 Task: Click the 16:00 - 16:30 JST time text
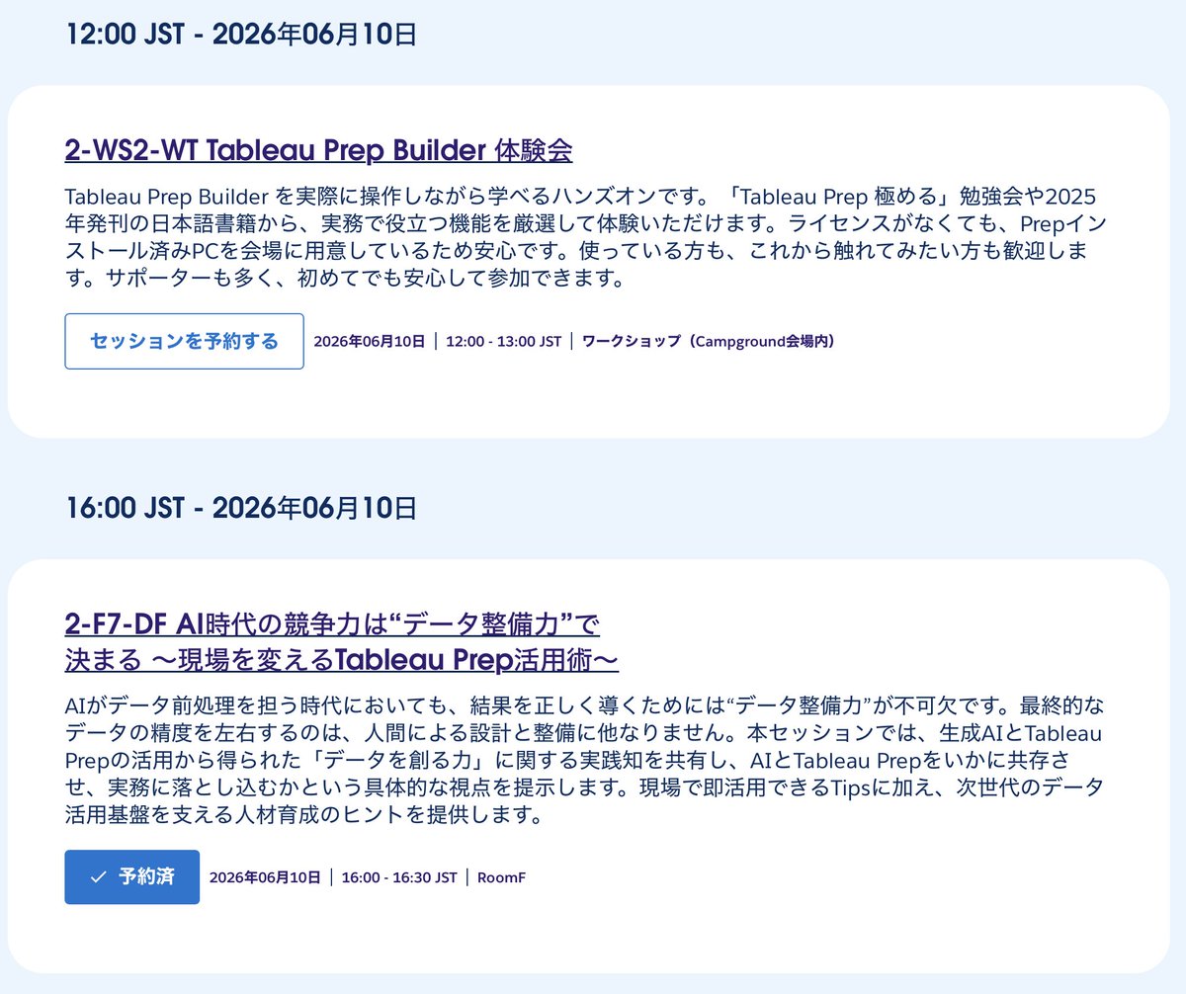click(398, 875)
